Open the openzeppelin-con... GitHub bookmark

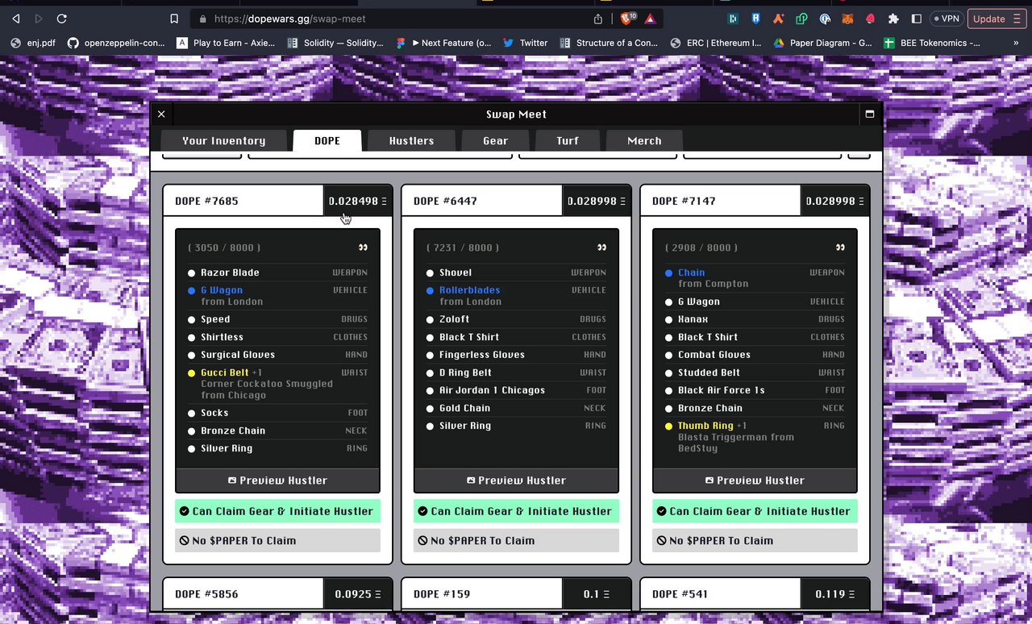(x=116, y=43)
